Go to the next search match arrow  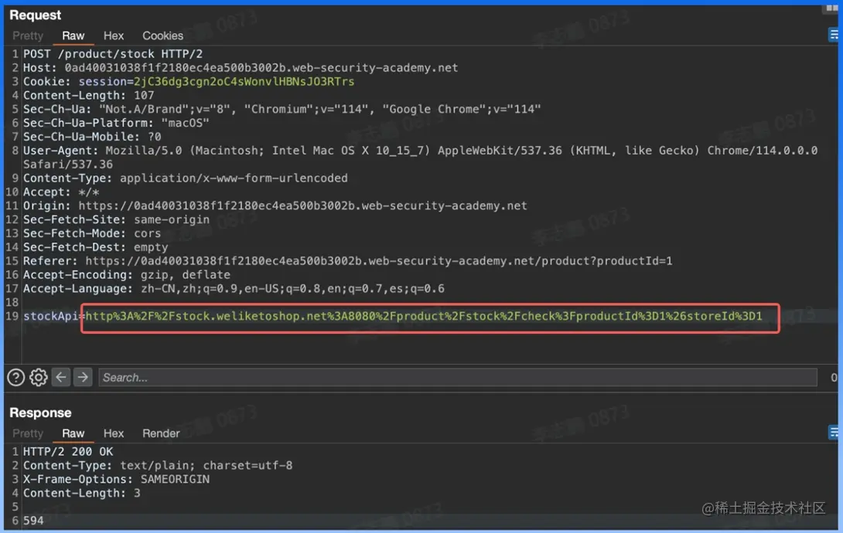coord(83,377)
